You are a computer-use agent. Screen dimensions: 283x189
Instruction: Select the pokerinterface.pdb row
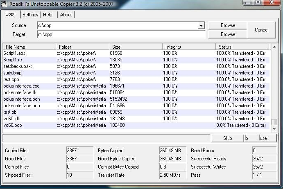point(136,106)
